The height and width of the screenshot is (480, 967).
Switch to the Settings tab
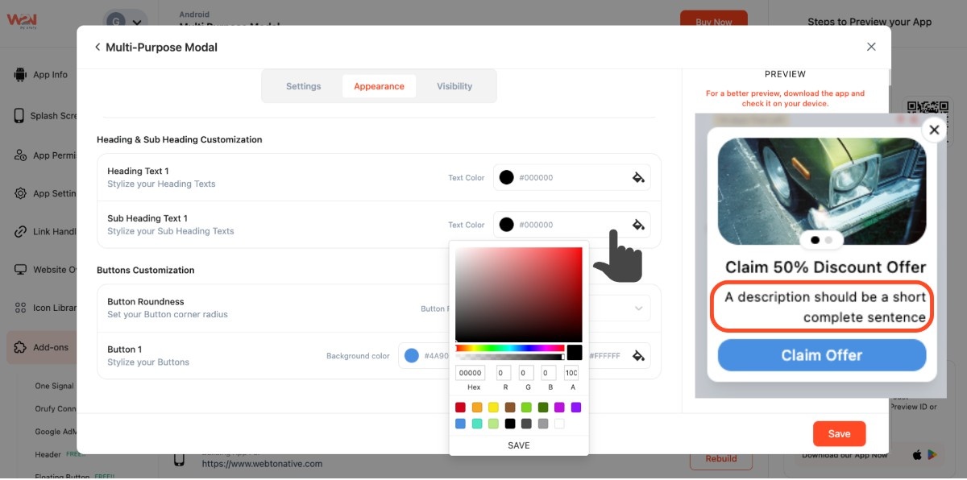(303, 86)
